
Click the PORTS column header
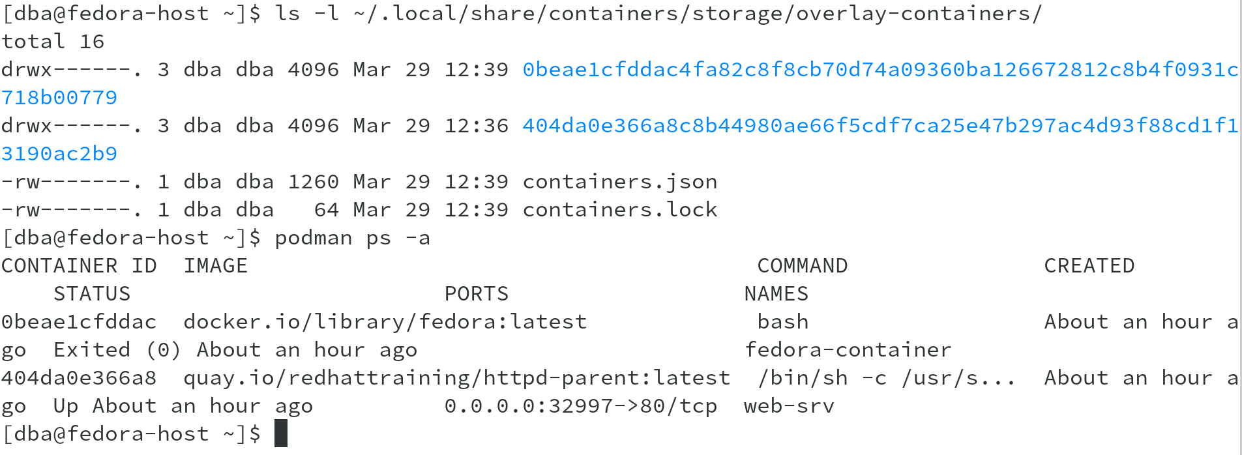[x=476, y=294]
